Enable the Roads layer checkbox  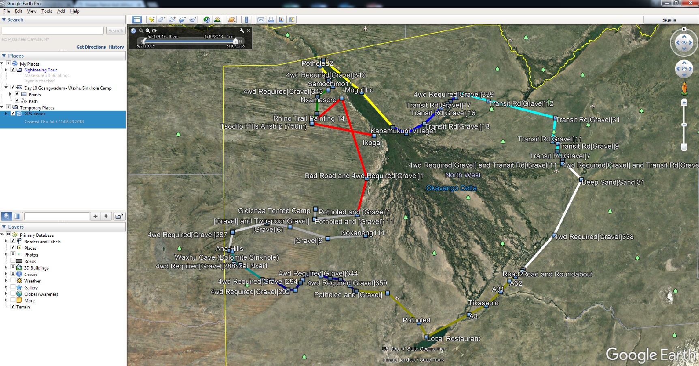click(x=13, y=261)
